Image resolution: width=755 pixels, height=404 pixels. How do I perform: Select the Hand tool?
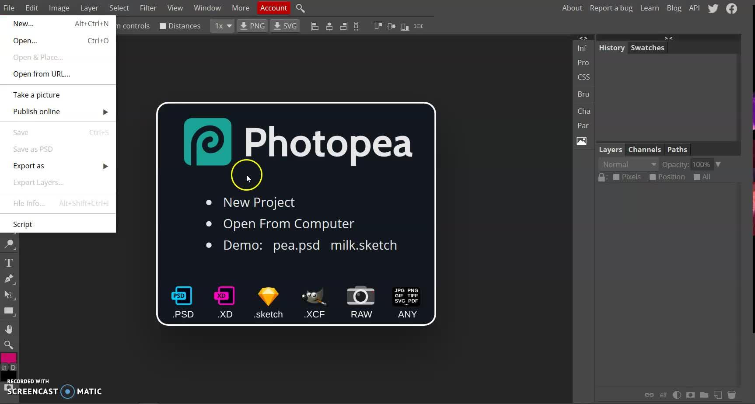(x=9, y=329)
